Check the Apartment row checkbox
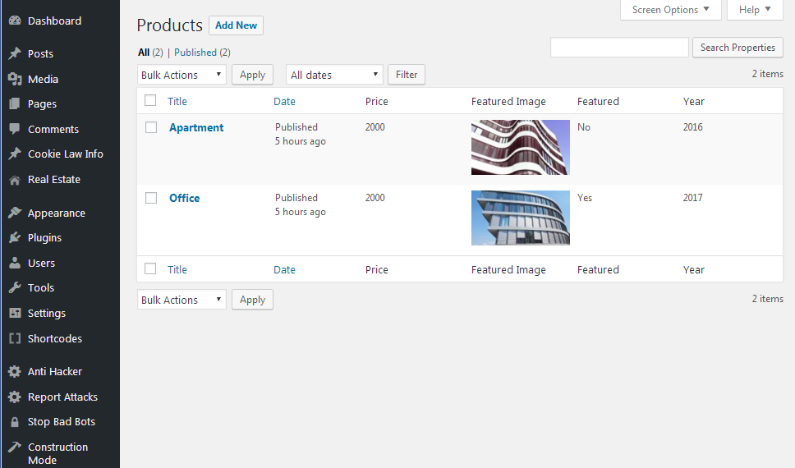The image size is (795, 468). point(151,127)
